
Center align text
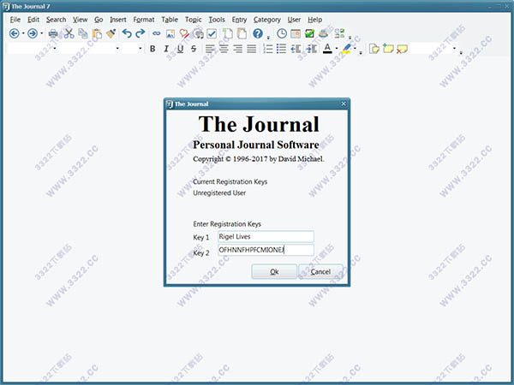224,49
